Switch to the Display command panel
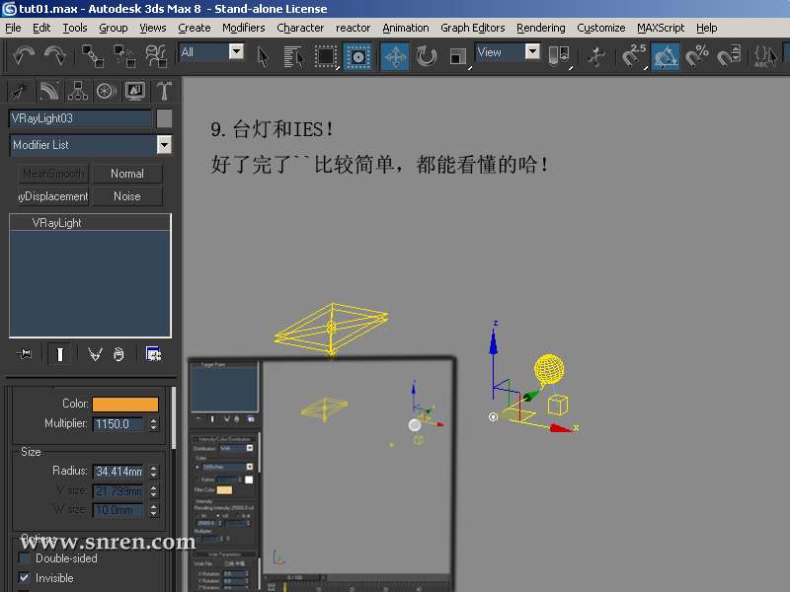Screen dimensions: 790x592 [135, 91]
